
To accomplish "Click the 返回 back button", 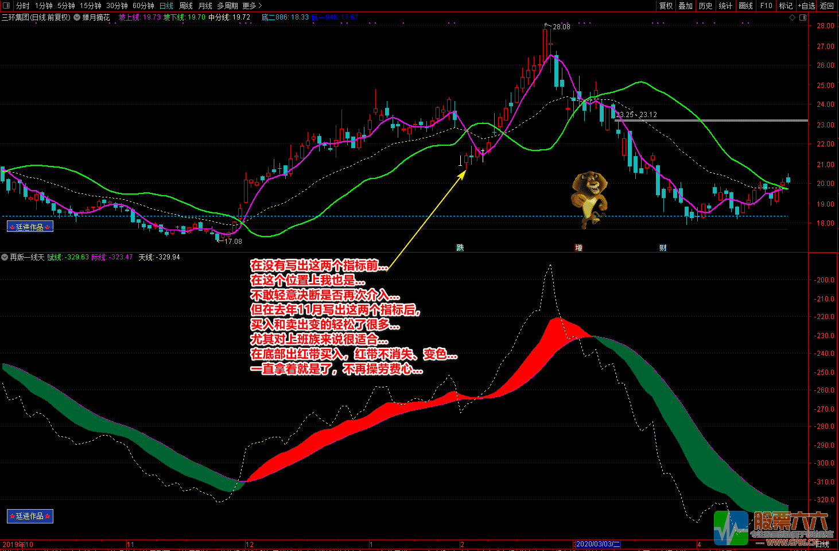I will (x=827, y=6).
